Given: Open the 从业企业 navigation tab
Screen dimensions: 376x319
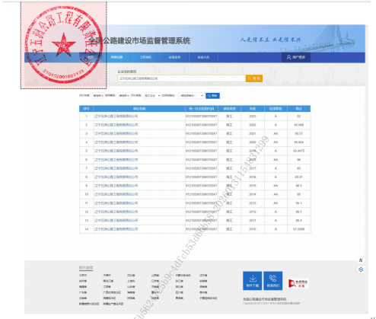Looking at the screenshot, I should (174, 57).
